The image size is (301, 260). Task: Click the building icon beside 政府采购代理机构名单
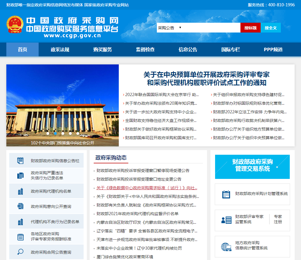coord(20,191)
